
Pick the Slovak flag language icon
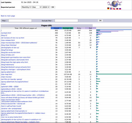tap(117, 8)
